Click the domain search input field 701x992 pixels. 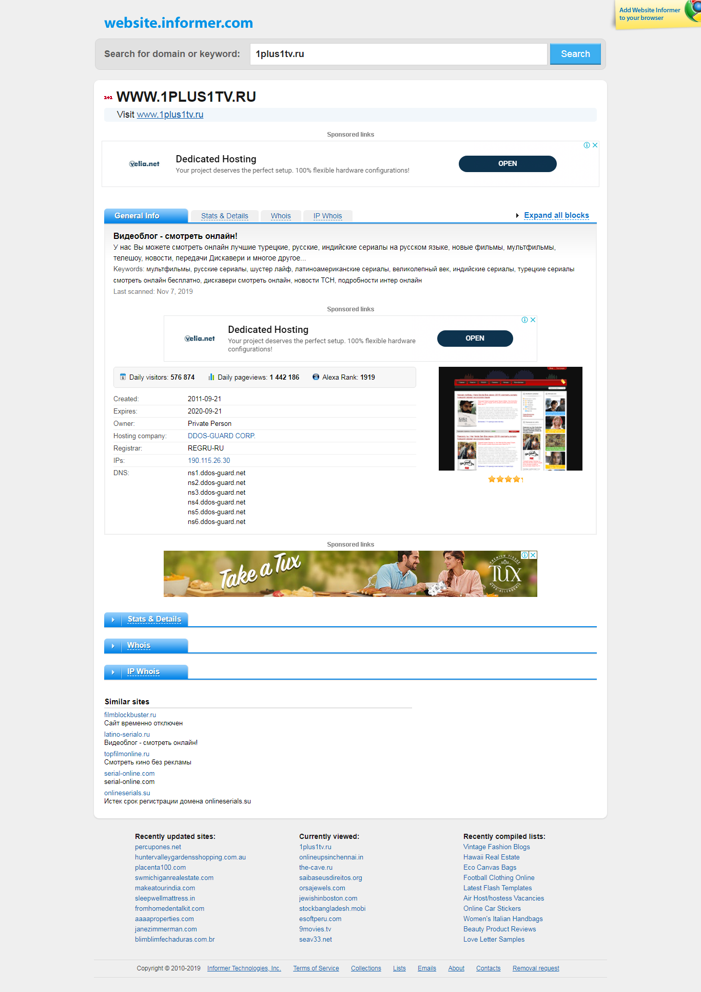[x=398, y=54]
